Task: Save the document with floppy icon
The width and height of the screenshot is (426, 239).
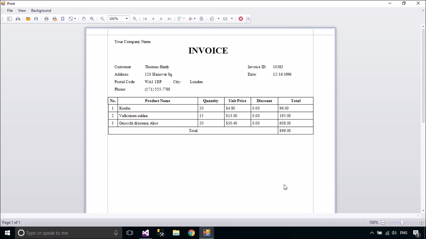Action: [x=36, y=19]
